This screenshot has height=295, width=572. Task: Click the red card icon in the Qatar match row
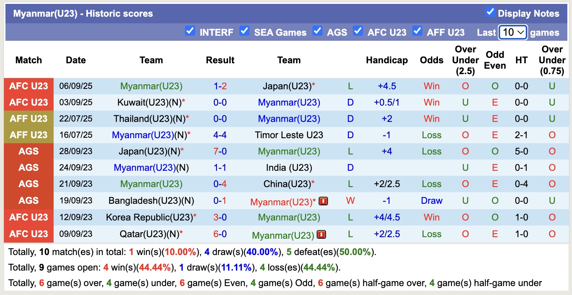point(321,234)
